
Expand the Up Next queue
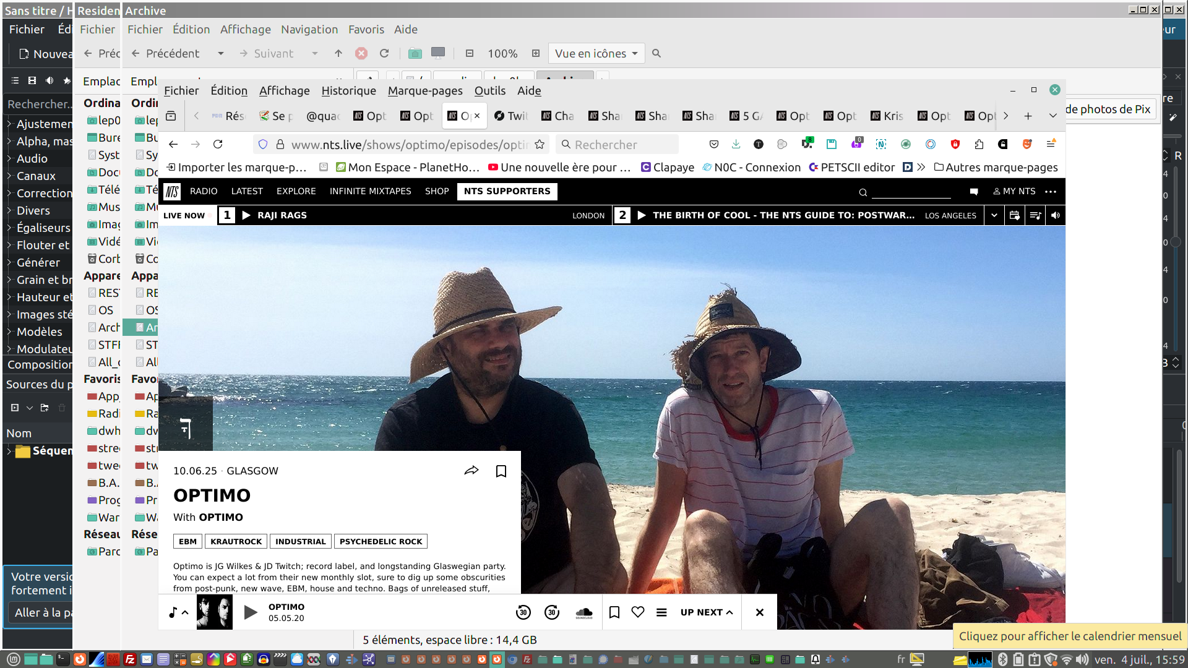point(707,612)
